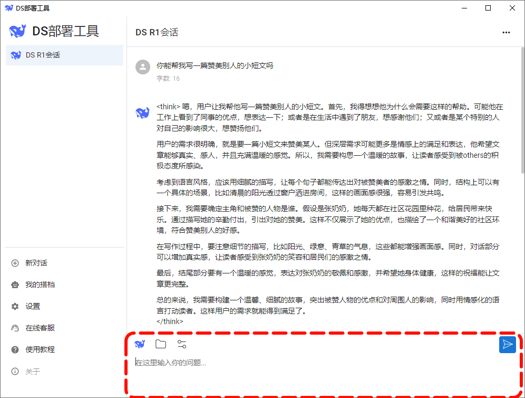The image size is (525, 398).
Task: Click paragraph starting 最后，结尾部分
Action: (x=328, y=278)
